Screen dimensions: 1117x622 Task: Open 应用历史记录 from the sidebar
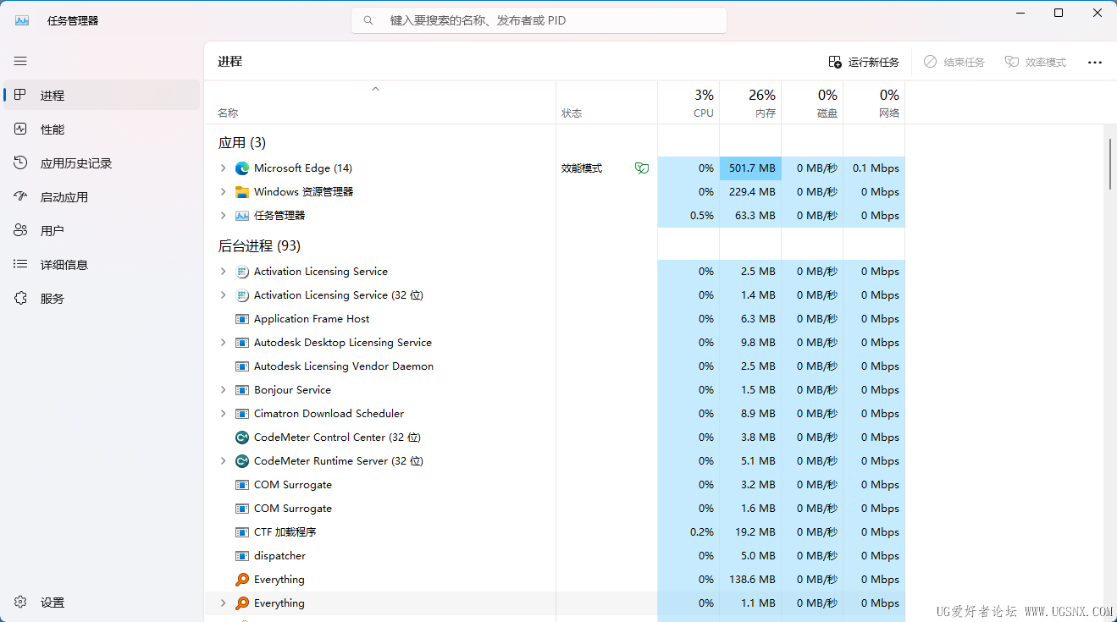pyautogui.click(x=75, y=163)
